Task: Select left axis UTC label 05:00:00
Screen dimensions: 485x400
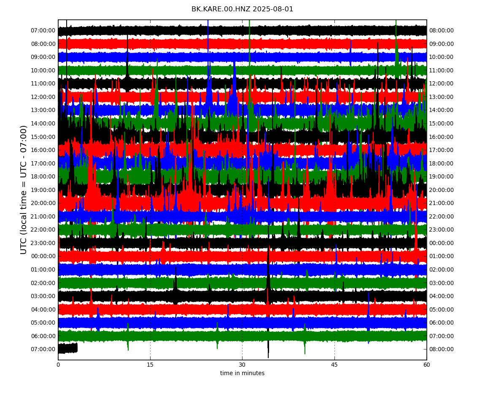Action: [x=43, y=323]
